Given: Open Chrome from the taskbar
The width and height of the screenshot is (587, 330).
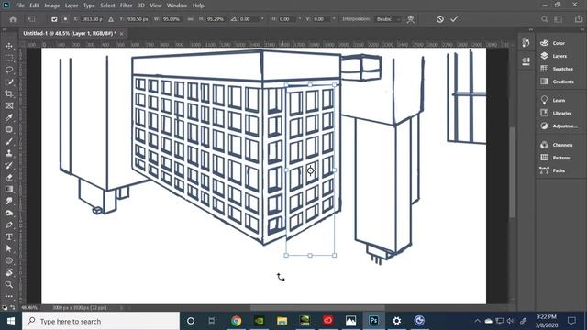Looking at the screenshot, I should (237, 321).
